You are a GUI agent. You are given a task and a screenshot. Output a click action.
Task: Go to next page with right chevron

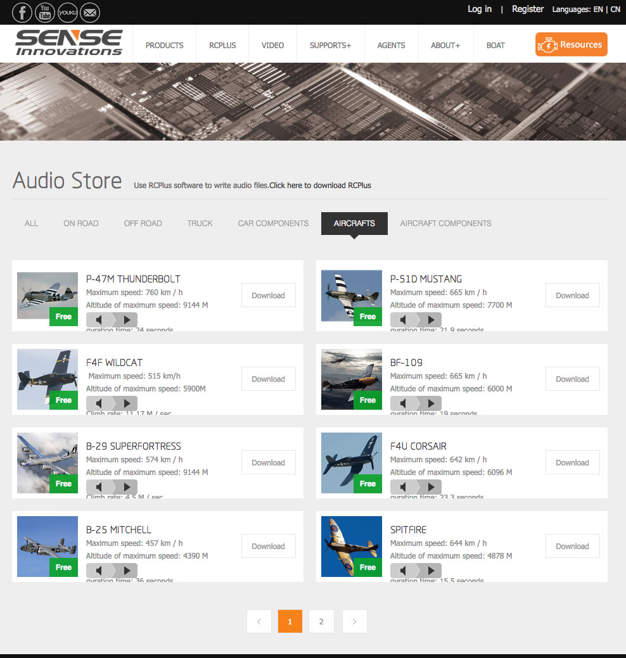tap(354, 621)
